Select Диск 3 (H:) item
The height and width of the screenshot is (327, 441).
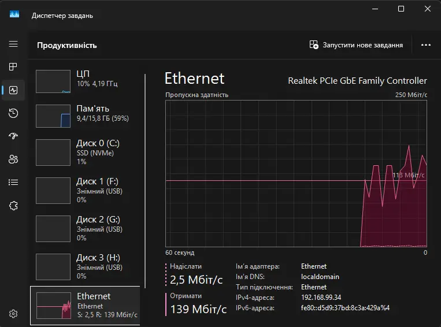[85, 266]
